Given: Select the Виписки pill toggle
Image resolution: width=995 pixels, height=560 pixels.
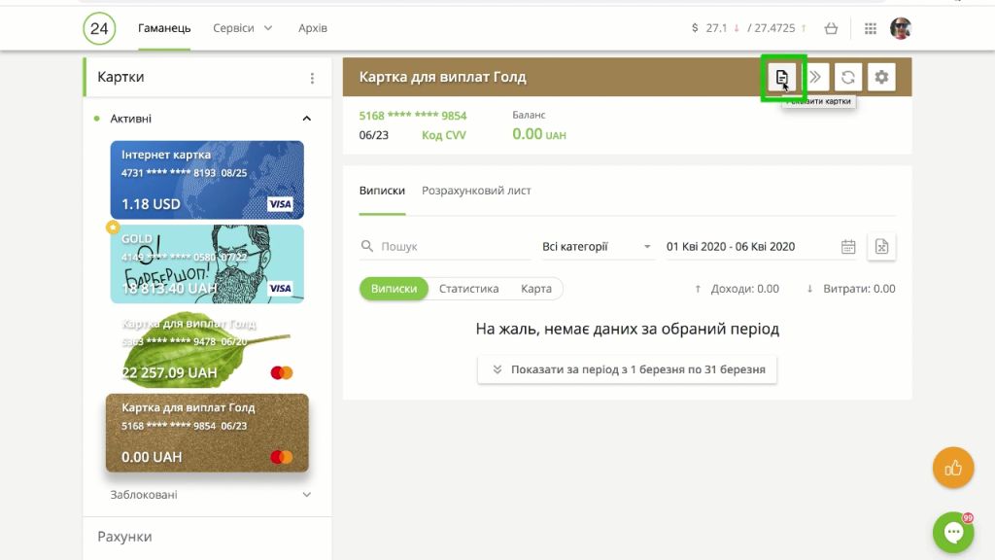Looking at the screenshot, I should pyautogui.click(x=394, y=289).
